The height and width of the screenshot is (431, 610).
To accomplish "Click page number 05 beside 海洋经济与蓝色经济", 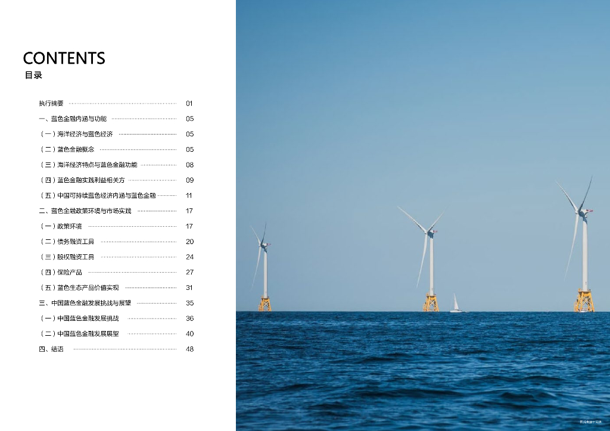I will 189,134.
